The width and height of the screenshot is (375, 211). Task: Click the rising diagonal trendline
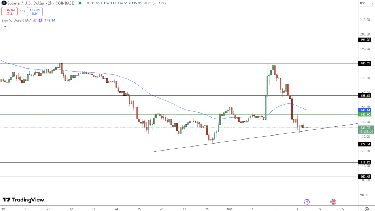pyautogui.click(x=256, y=137)
